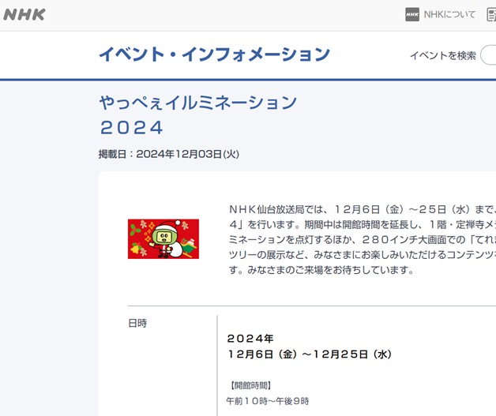Click the red Christmas event thumbnail
The height and width of the screenshot is (416, 496).
click(163, 239)
